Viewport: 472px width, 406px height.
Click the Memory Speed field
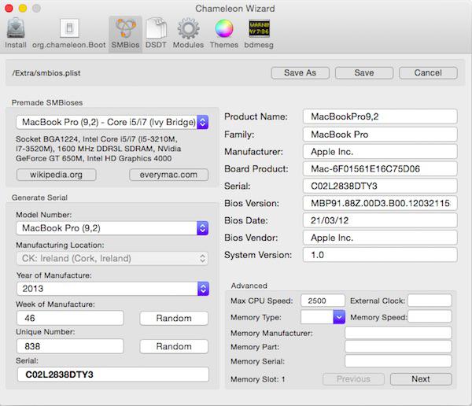tap(430, 317)
